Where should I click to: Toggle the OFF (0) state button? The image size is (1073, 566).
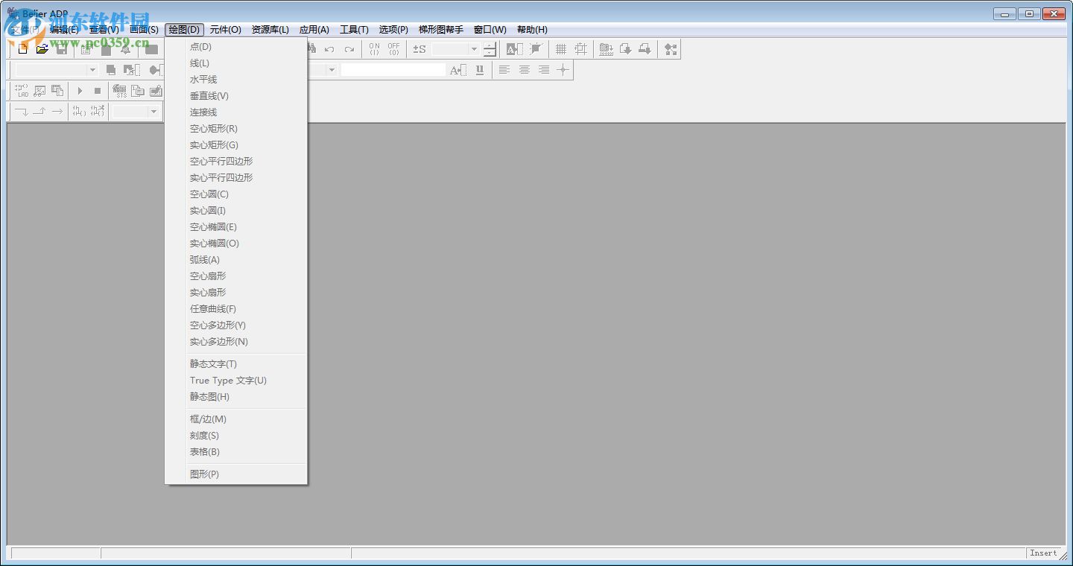pyautogui.click(x=393, y=49)
